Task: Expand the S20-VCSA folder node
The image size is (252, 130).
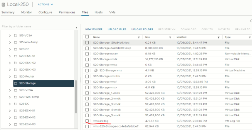Action: tap(10, 90)
